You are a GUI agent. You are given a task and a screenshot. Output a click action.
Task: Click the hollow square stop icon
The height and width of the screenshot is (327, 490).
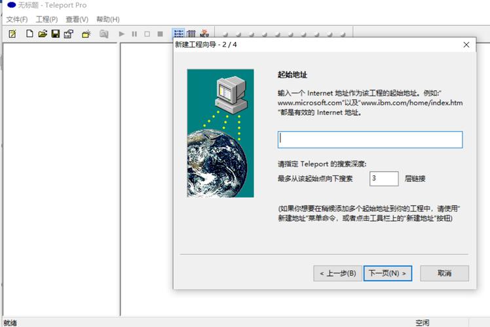pyautogui.click(x=147, y=34)
